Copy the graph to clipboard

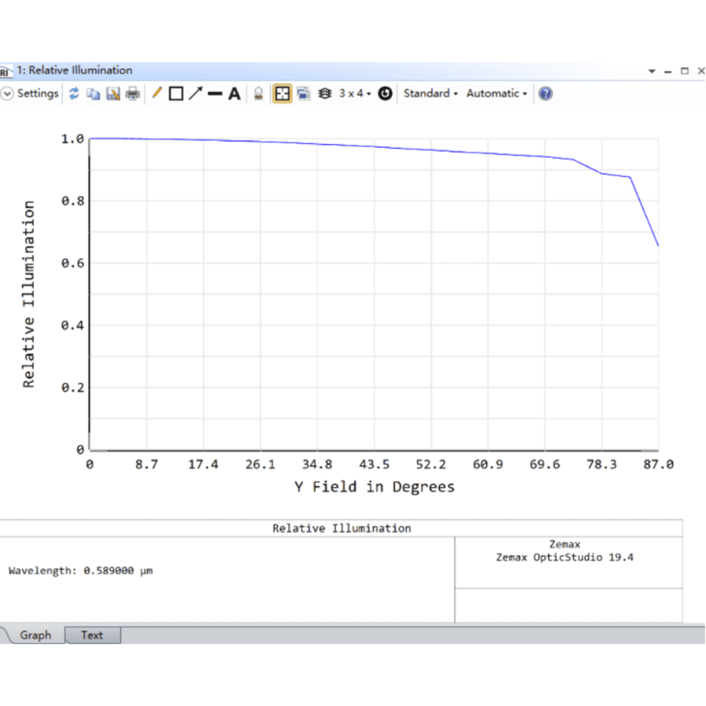pyautogui.click(x=93, y=94)
